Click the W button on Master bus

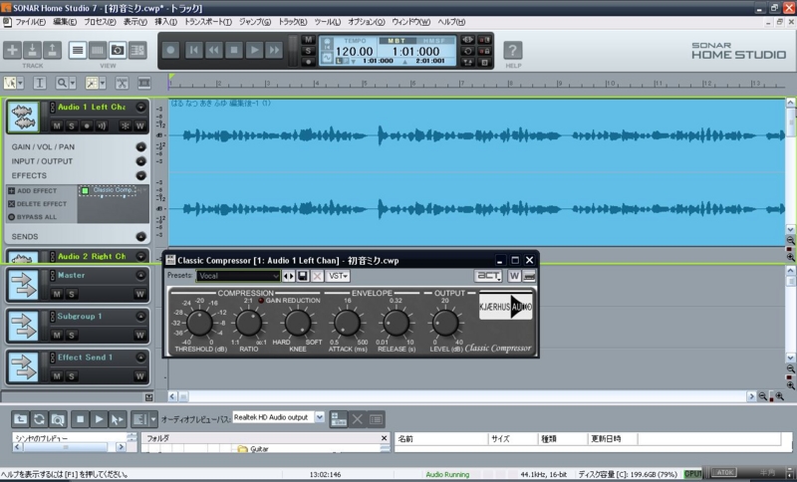[140, 294]
